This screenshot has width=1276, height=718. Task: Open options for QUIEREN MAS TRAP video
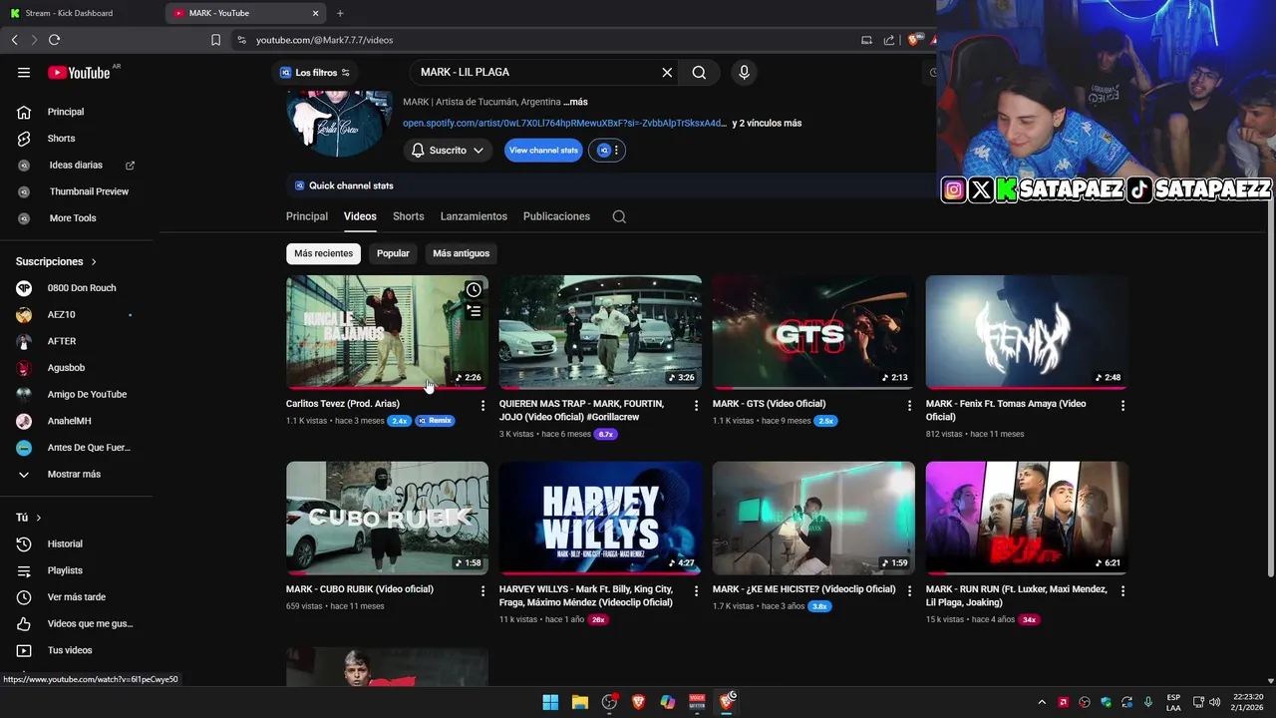tap(696, 405)
